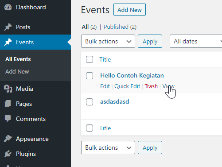Move Hello Contoh Kegiatan to Trash
This screenshot has height=167, width=222.
pyautogui.click(x=151, y=86)
